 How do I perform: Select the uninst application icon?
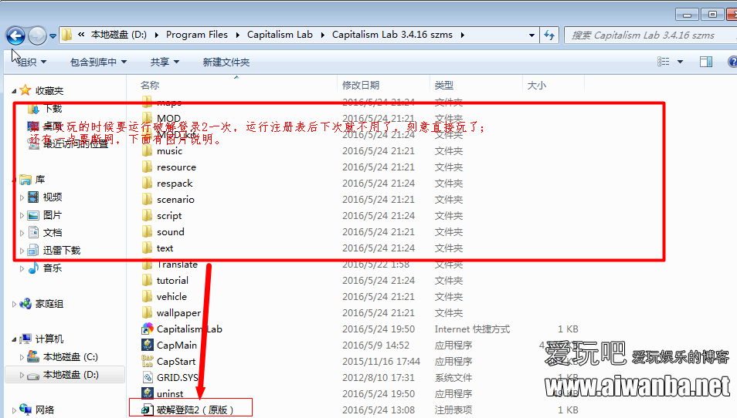coord(147,393)
